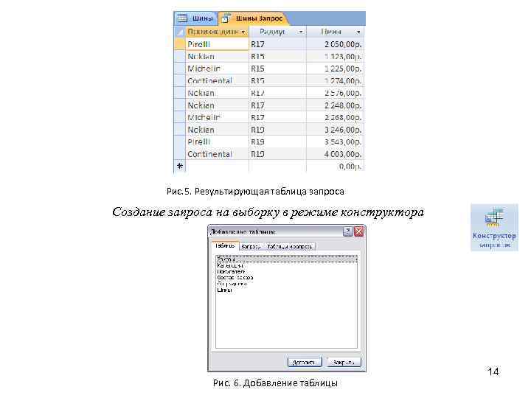This screenshot has width=531, height=398.
Task: Click the help question mark in the Добавление таблицы dialog
Action: [347, 231]
